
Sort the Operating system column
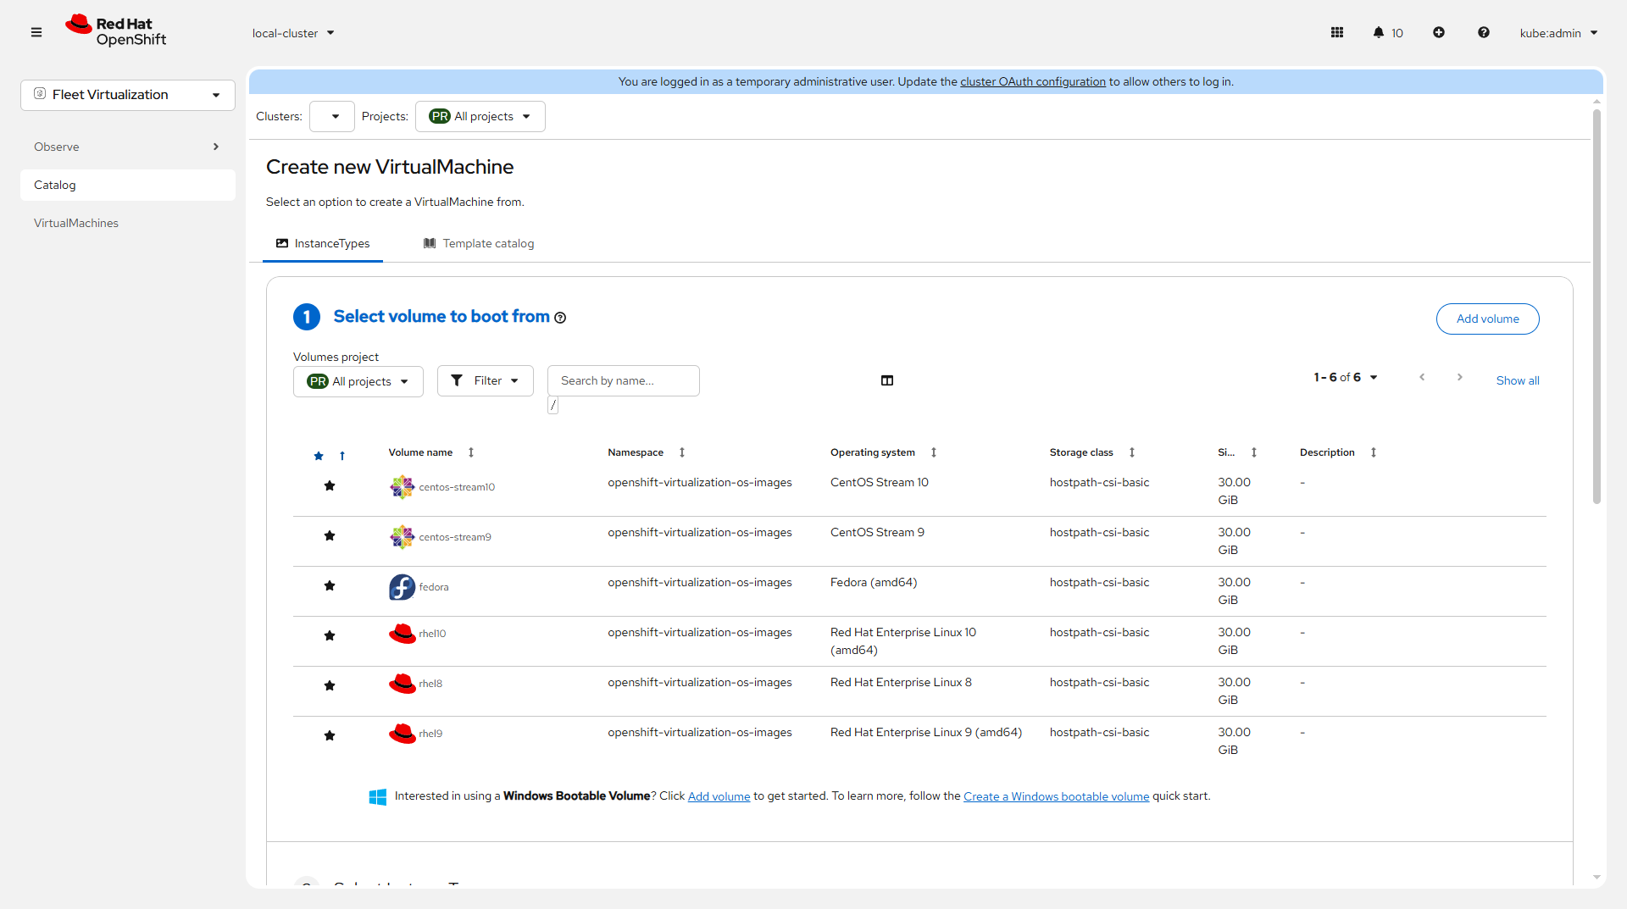pyautogui.click(x=934, y=452)
